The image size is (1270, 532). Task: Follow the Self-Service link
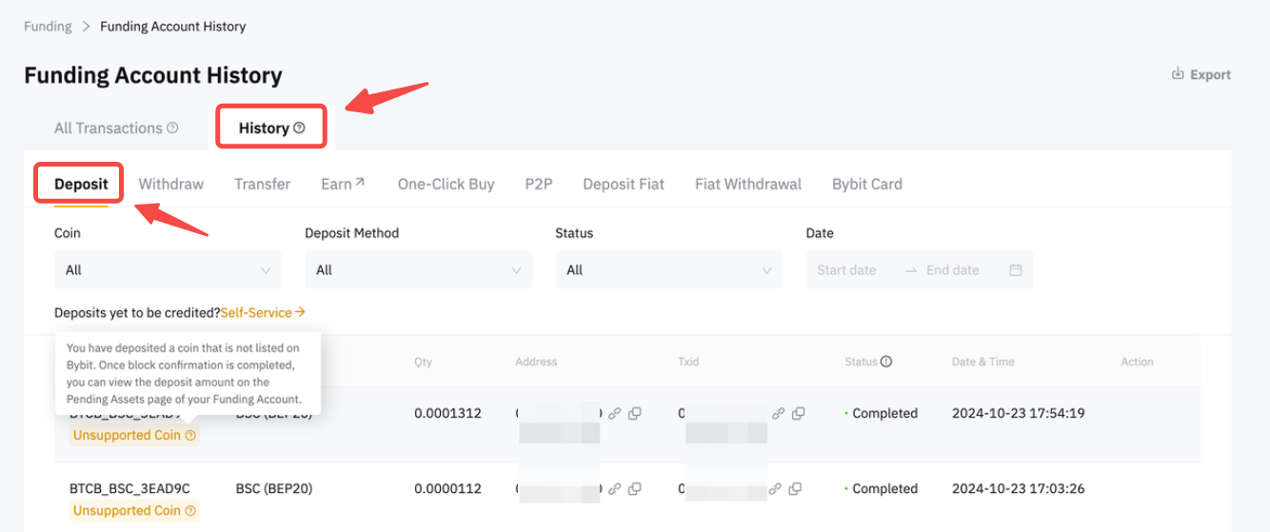[x=263, y=312]
